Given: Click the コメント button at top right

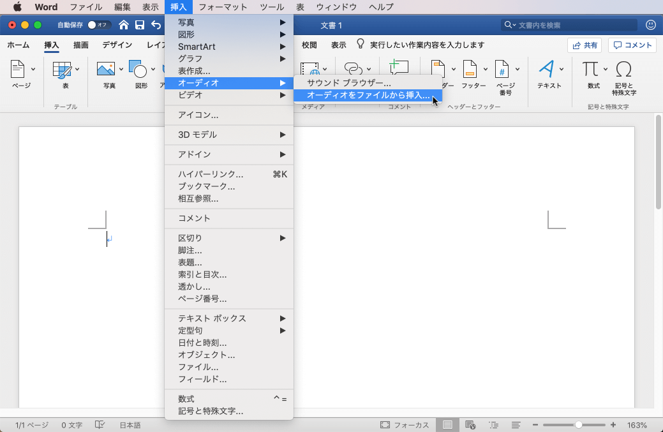Looking at the screenshot, I should click(x=632, y=45).
